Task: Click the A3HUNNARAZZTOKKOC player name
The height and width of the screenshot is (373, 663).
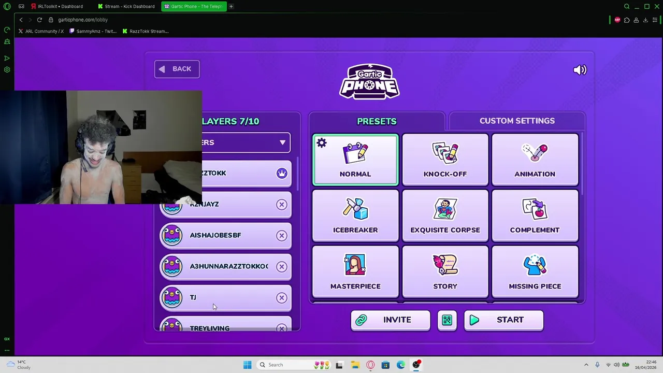Action: click(229, 266)
